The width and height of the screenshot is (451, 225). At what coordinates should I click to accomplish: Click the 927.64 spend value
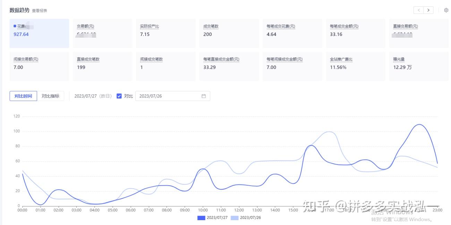21,34
